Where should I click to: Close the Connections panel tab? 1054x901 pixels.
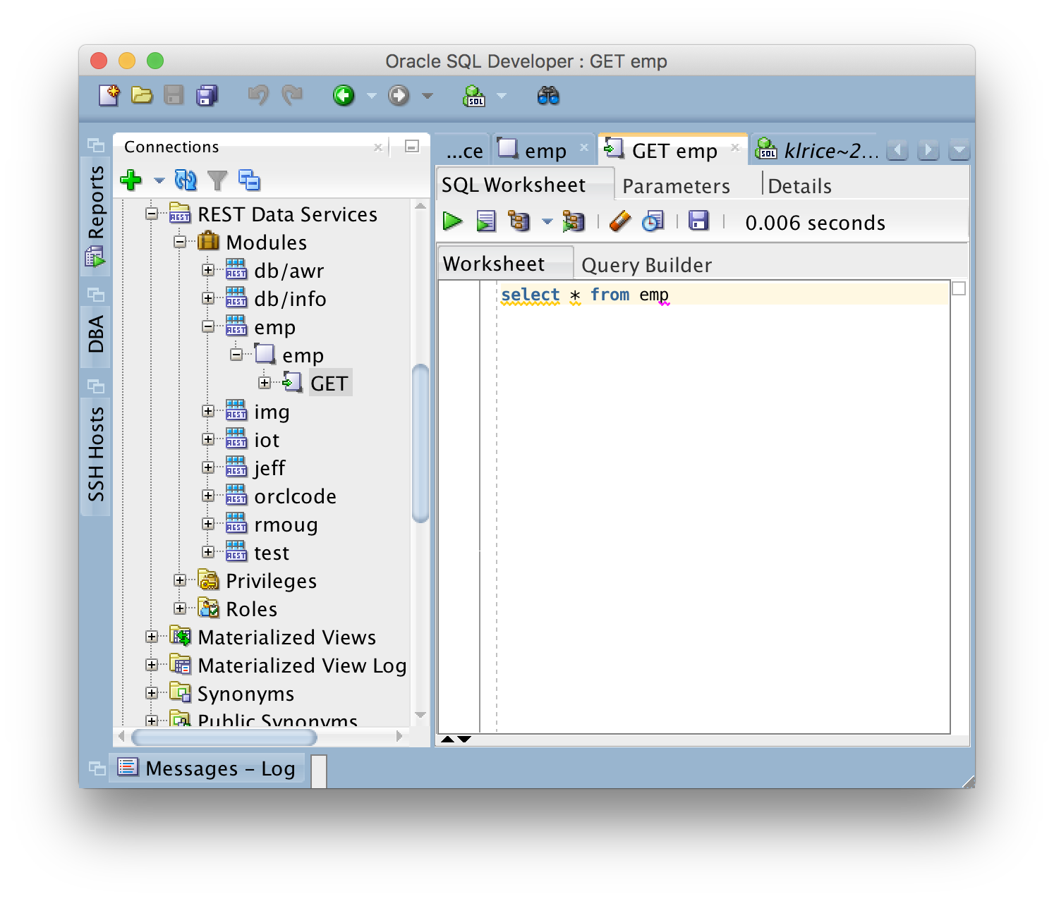[x=378, y=147]
